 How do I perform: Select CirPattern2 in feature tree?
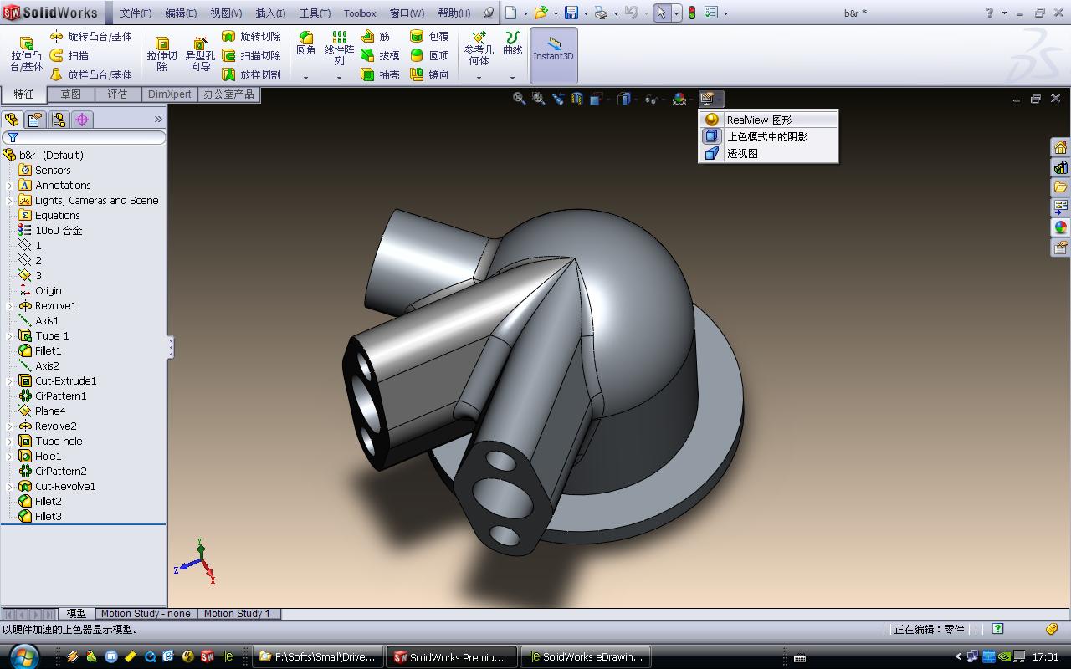(60, 471)
